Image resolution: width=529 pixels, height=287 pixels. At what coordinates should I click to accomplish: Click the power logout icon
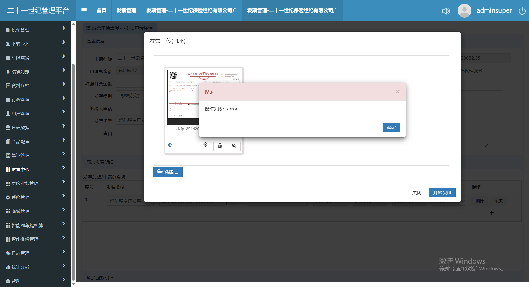(x=522, y=11)
